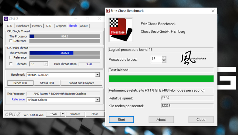
Task: Click the CPU-Z Close button
Action: pos(95,114)
